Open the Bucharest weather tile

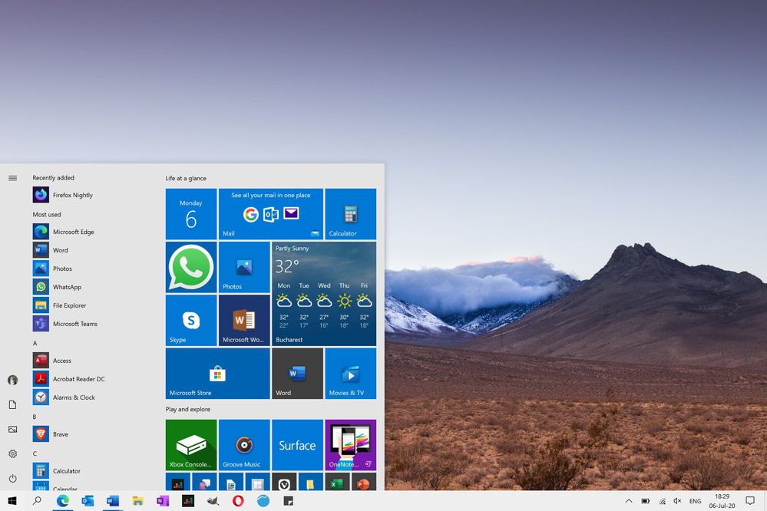pos(324,293)
